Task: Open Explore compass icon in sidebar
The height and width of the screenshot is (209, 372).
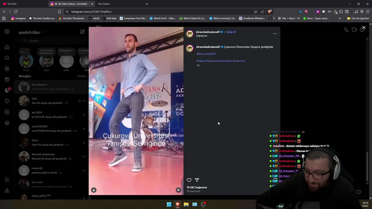Action: 7,69
